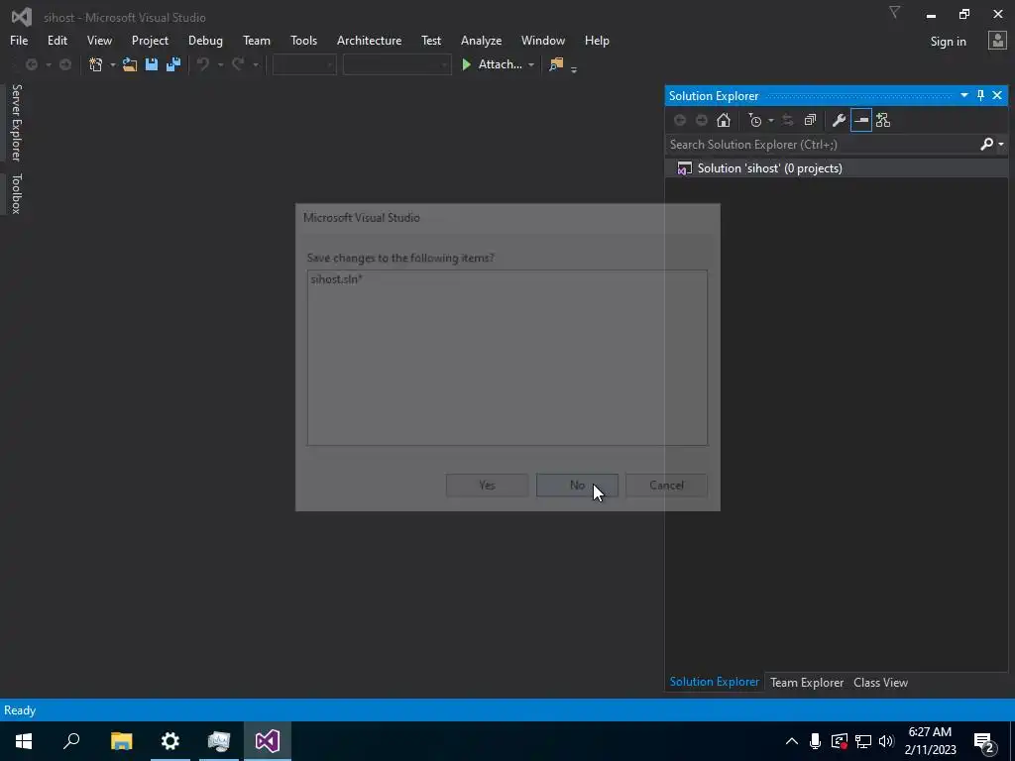Click the New Project toolbar icon

point(96,64)
